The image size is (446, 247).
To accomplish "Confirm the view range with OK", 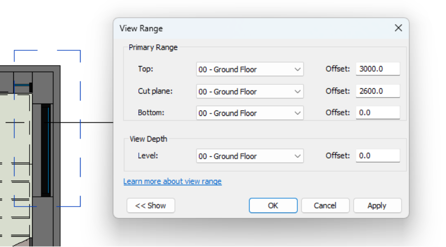I will (x=273, y=206).
